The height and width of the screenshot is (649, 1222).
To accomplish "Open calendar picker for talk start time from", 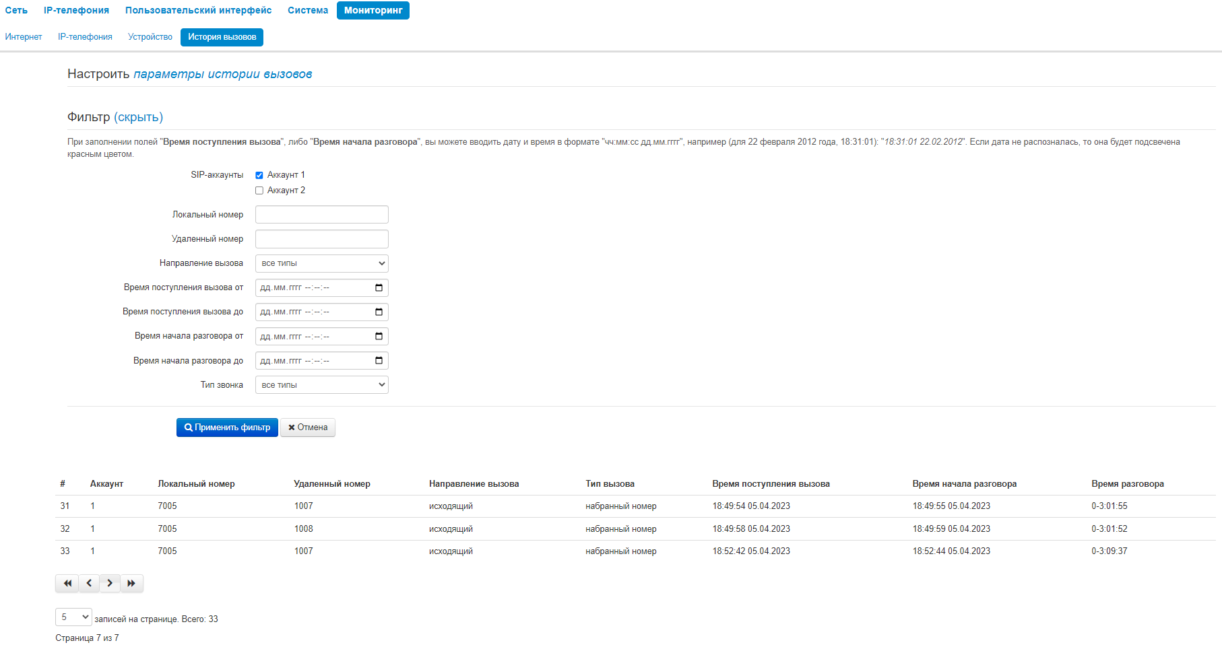I will click(x=379, y=336).
